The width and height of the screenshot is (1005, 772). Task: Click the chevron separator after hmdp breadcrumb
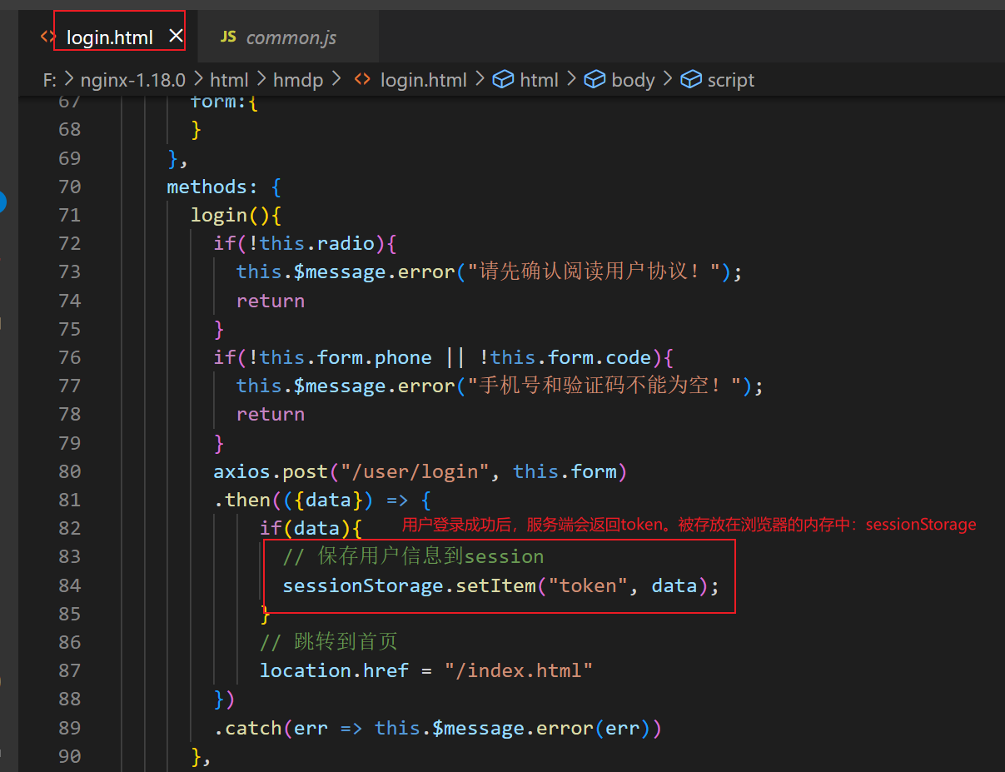336,80
